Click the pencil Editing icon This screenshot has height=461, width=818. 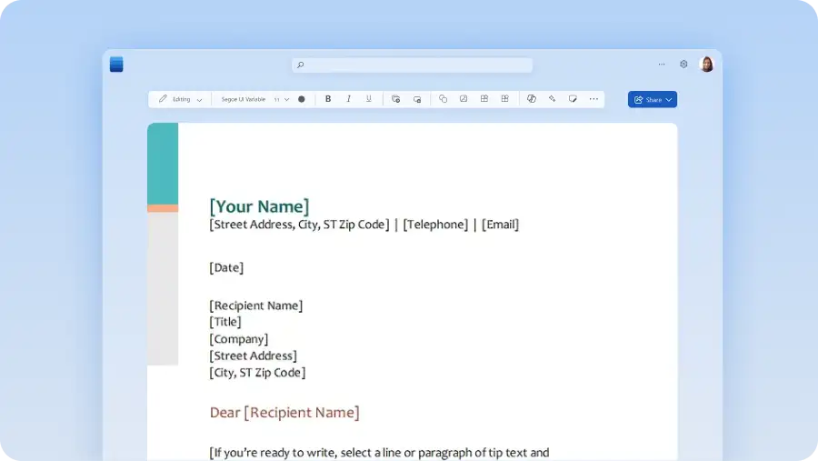pyautogui.click(x=163, y=99)
